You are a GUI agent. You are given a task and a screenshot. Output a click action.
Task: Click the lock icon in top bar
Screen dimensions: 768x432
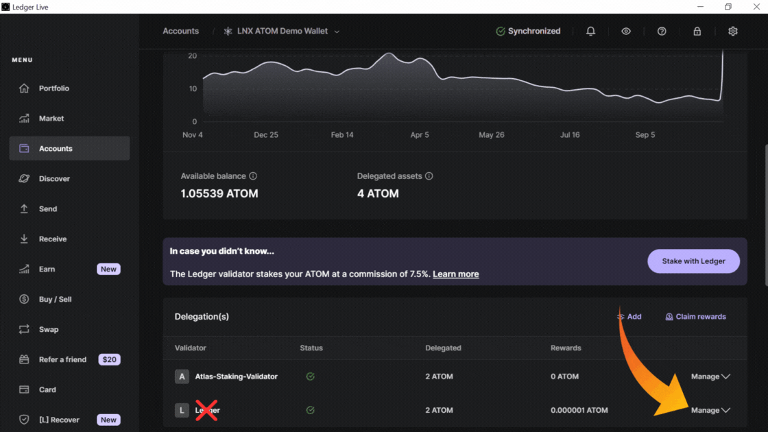697,32
